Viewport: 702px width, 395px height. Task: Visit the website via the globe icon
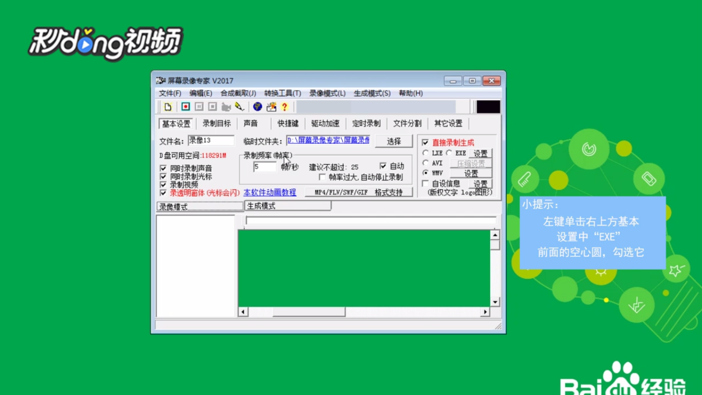(x=257, y=106)
